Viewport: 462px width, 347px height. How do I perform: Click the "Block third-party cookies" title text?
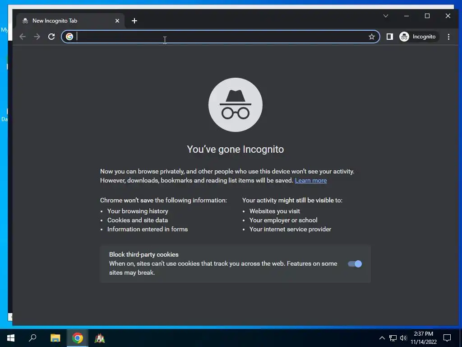pos(144,254)
